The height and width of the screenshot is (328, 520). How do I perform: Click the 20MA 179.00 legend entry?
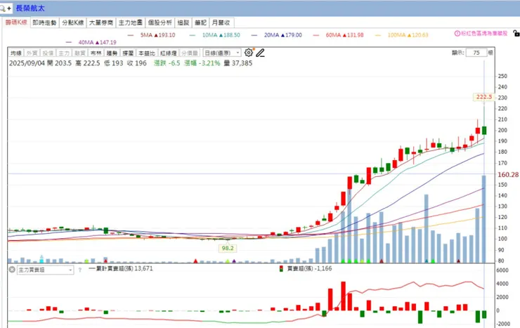click(x=277, y=35)
